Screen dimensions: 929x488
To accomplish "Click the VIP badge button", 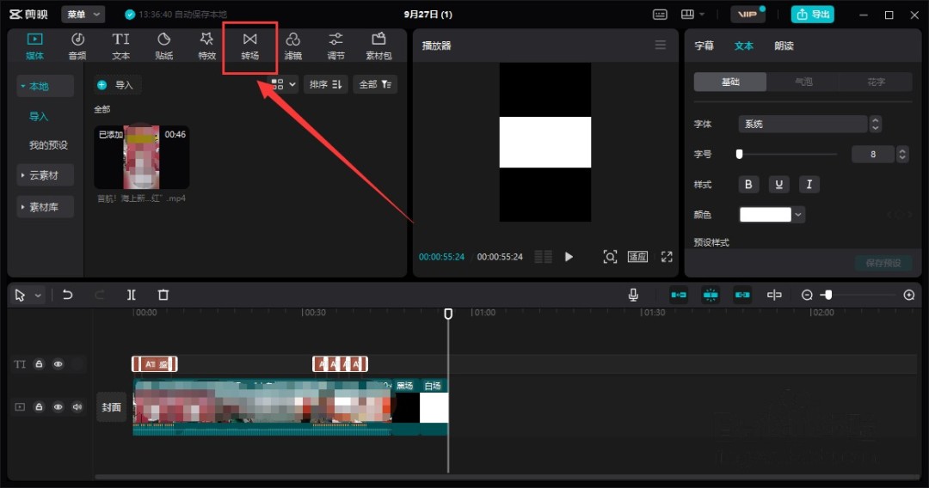I will (x=748, y=15).
